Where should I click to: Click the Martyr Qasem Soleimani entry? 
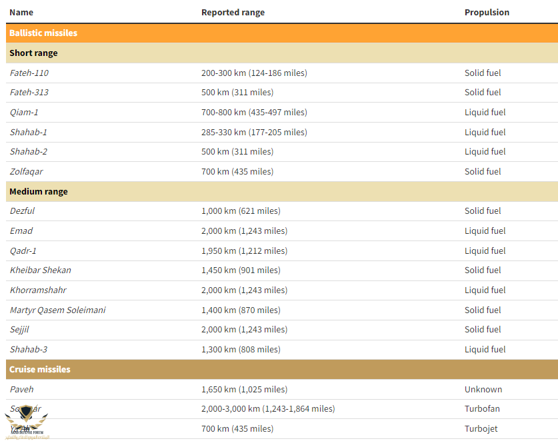click(x=57, y=310)
